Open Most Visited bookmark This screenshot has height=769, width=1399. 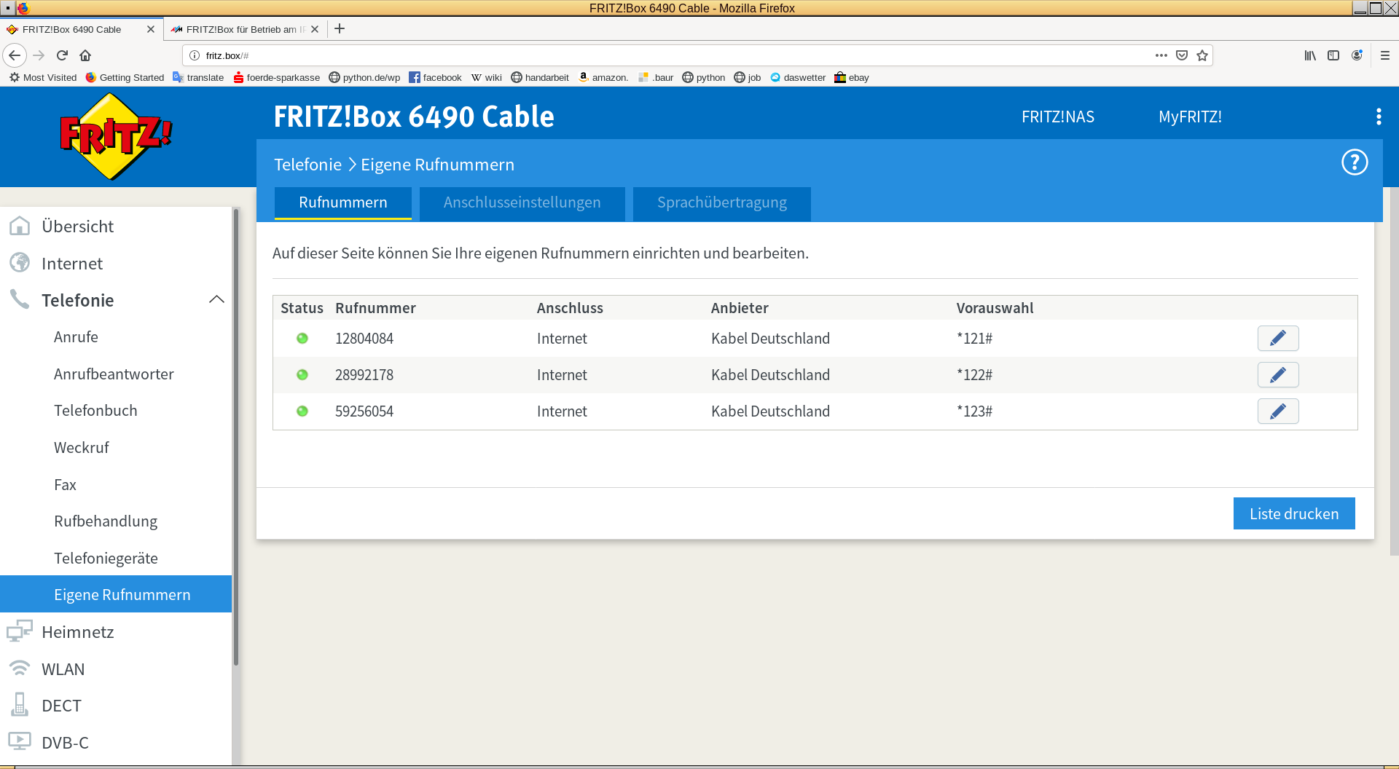point(43,77)
